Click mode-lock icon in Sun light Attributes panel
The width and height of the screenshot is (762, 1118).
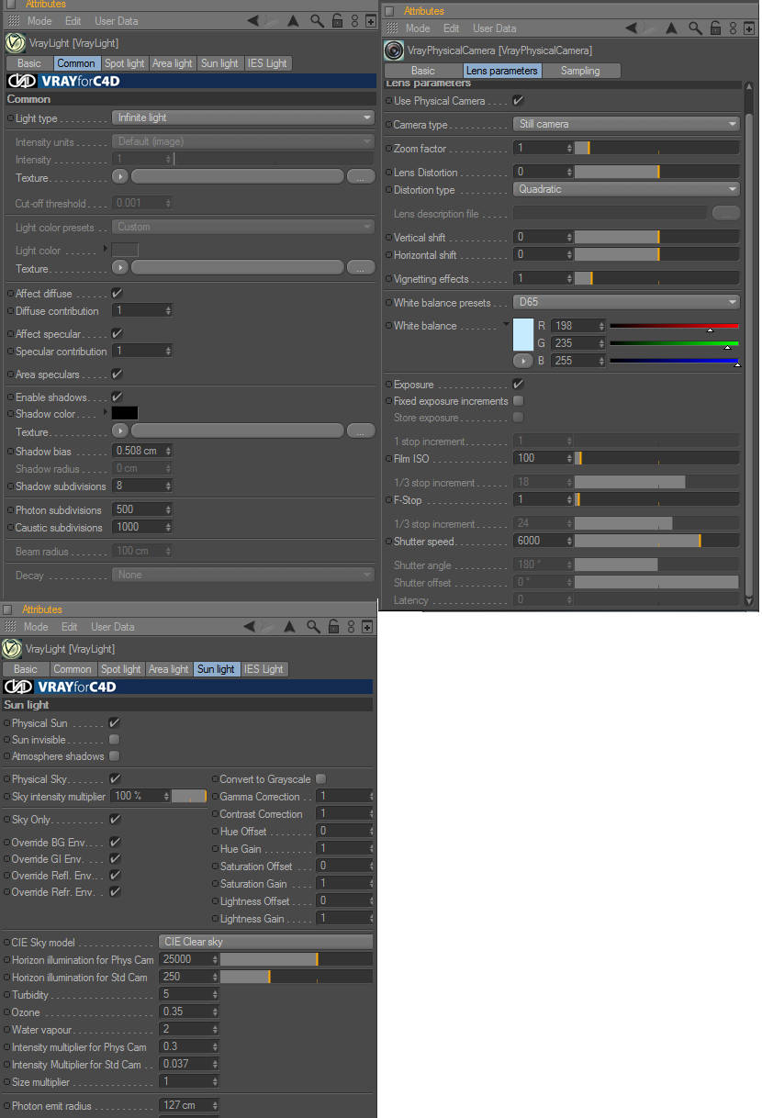[351, 627]
